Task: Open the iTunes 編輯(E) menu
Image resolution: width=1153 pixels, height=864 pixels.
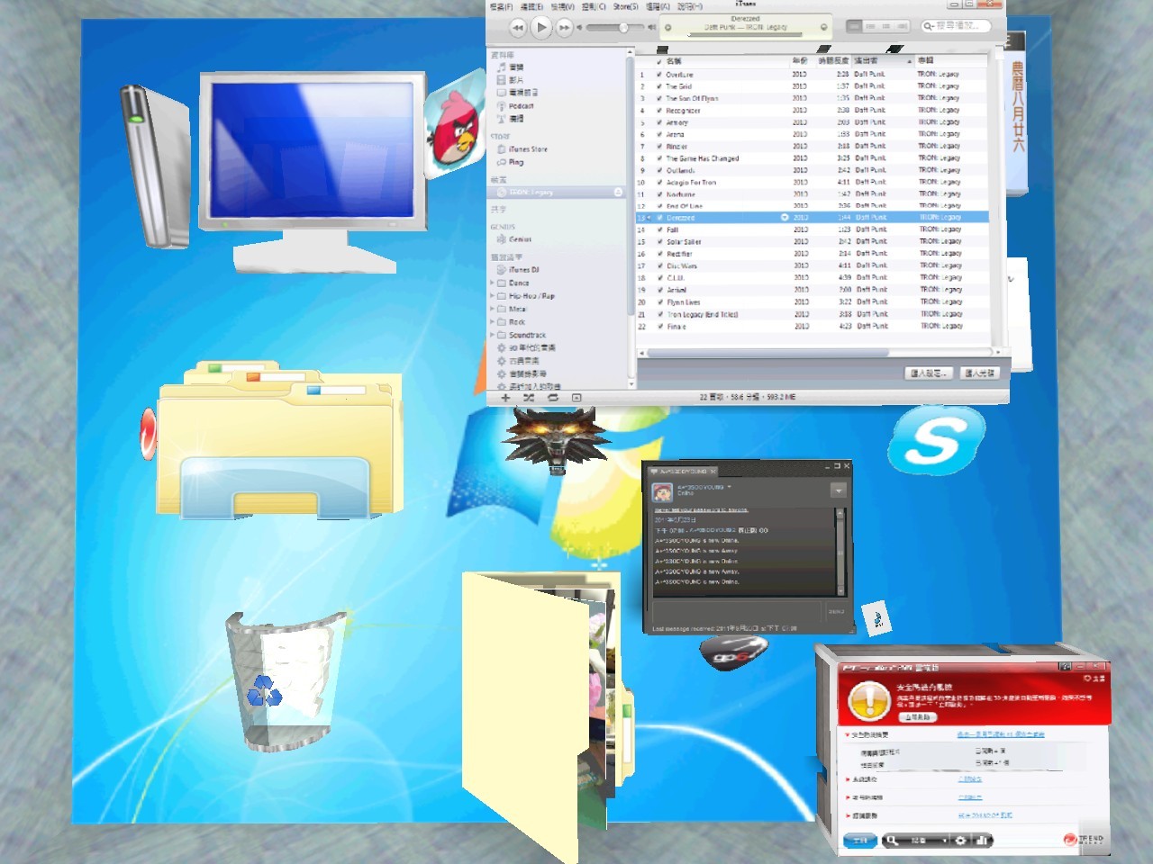Action: pos(531,6)
